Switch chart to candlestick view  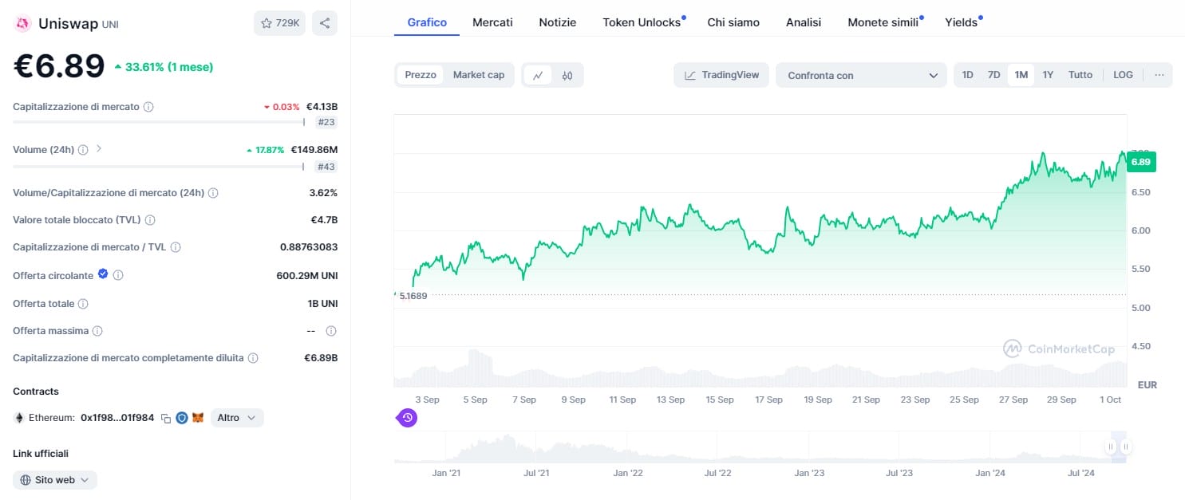(567, 75)
